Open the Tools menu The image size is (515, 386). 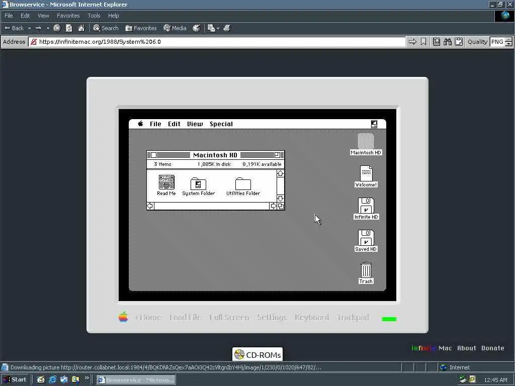tap(94, 16)
